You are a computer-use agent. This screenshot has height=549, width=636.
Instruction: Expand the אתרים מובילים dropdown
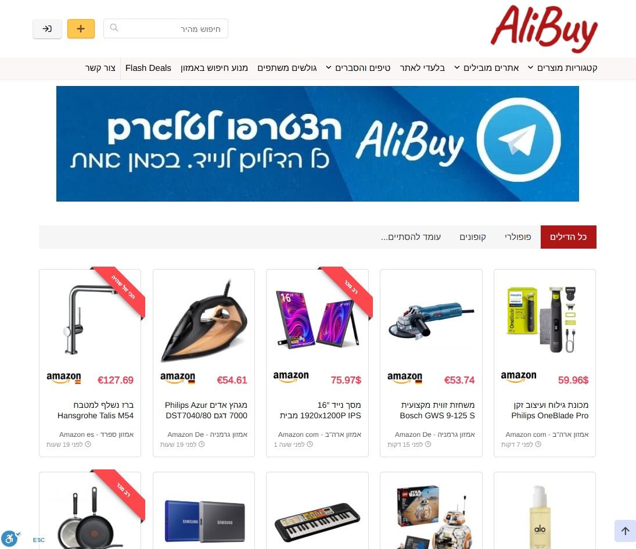tap(486, 68)
